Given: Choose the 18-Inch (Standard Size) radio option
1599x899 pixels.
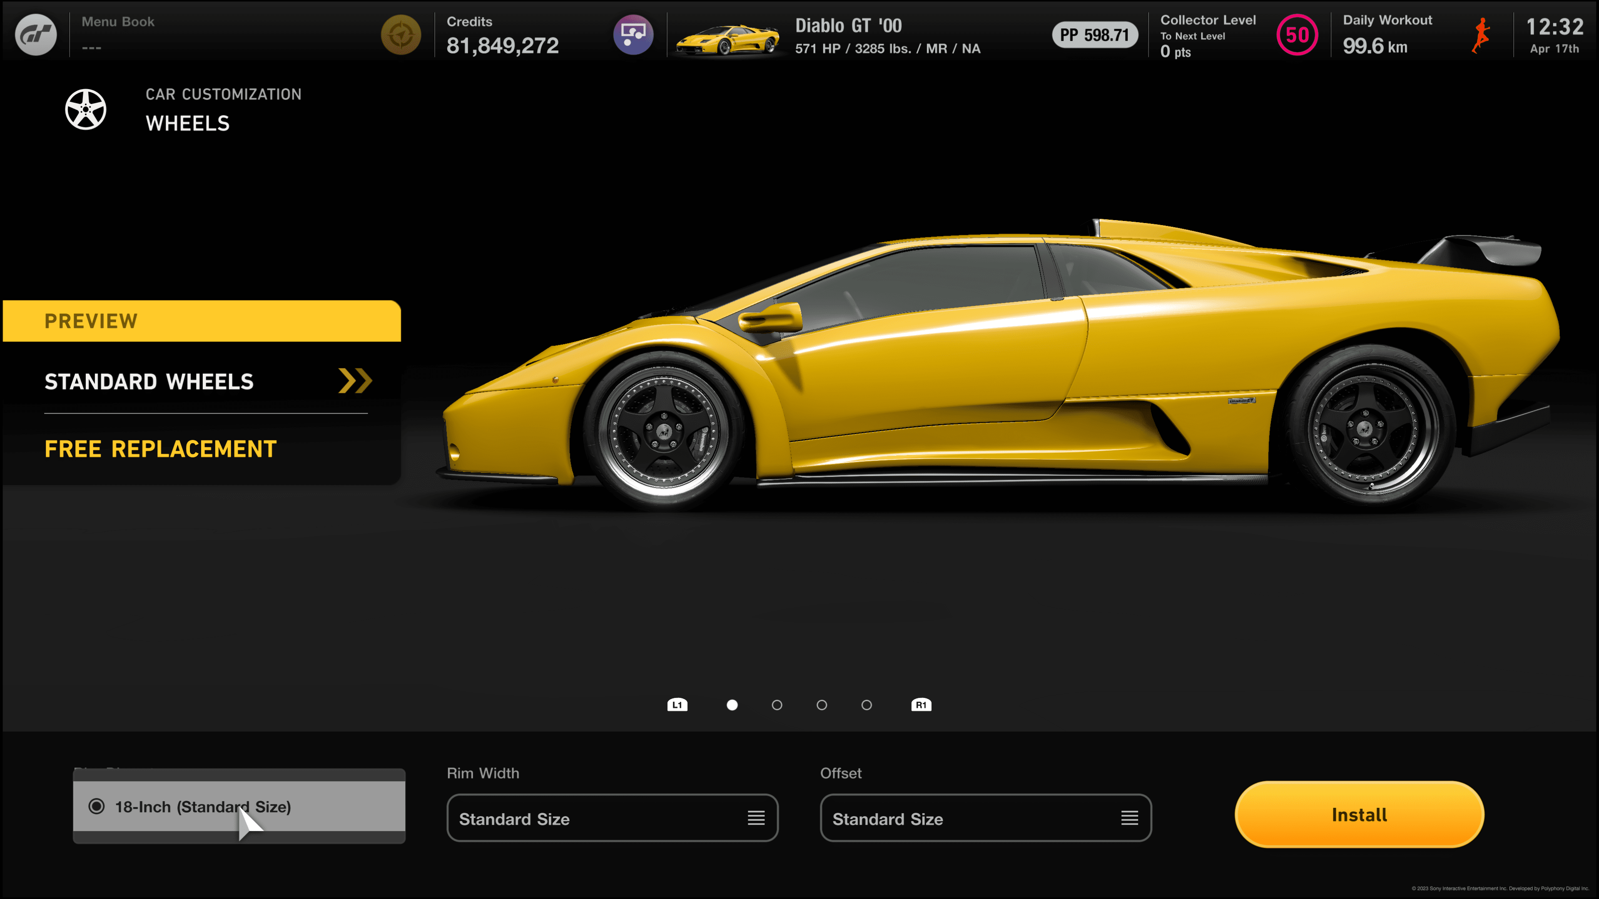Looking at the screenshot, I should [x=239, y=807].
